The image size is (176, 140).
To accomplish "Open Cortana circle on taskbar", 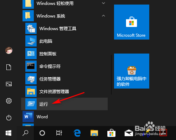I will (42, 133).
